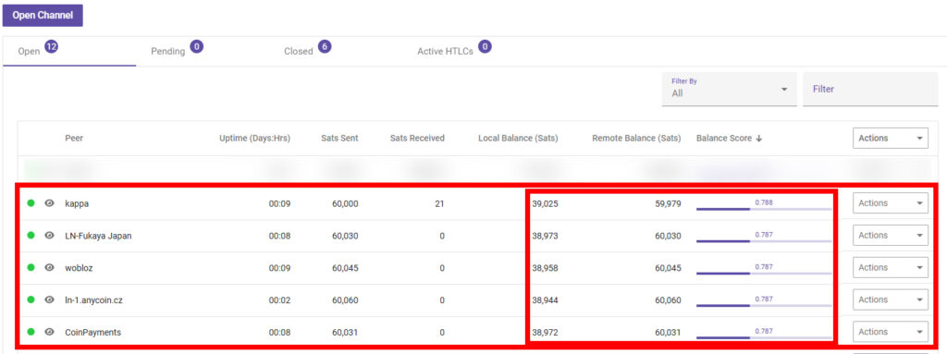
Task: Click the Filter input field
Action: point(870,90)
